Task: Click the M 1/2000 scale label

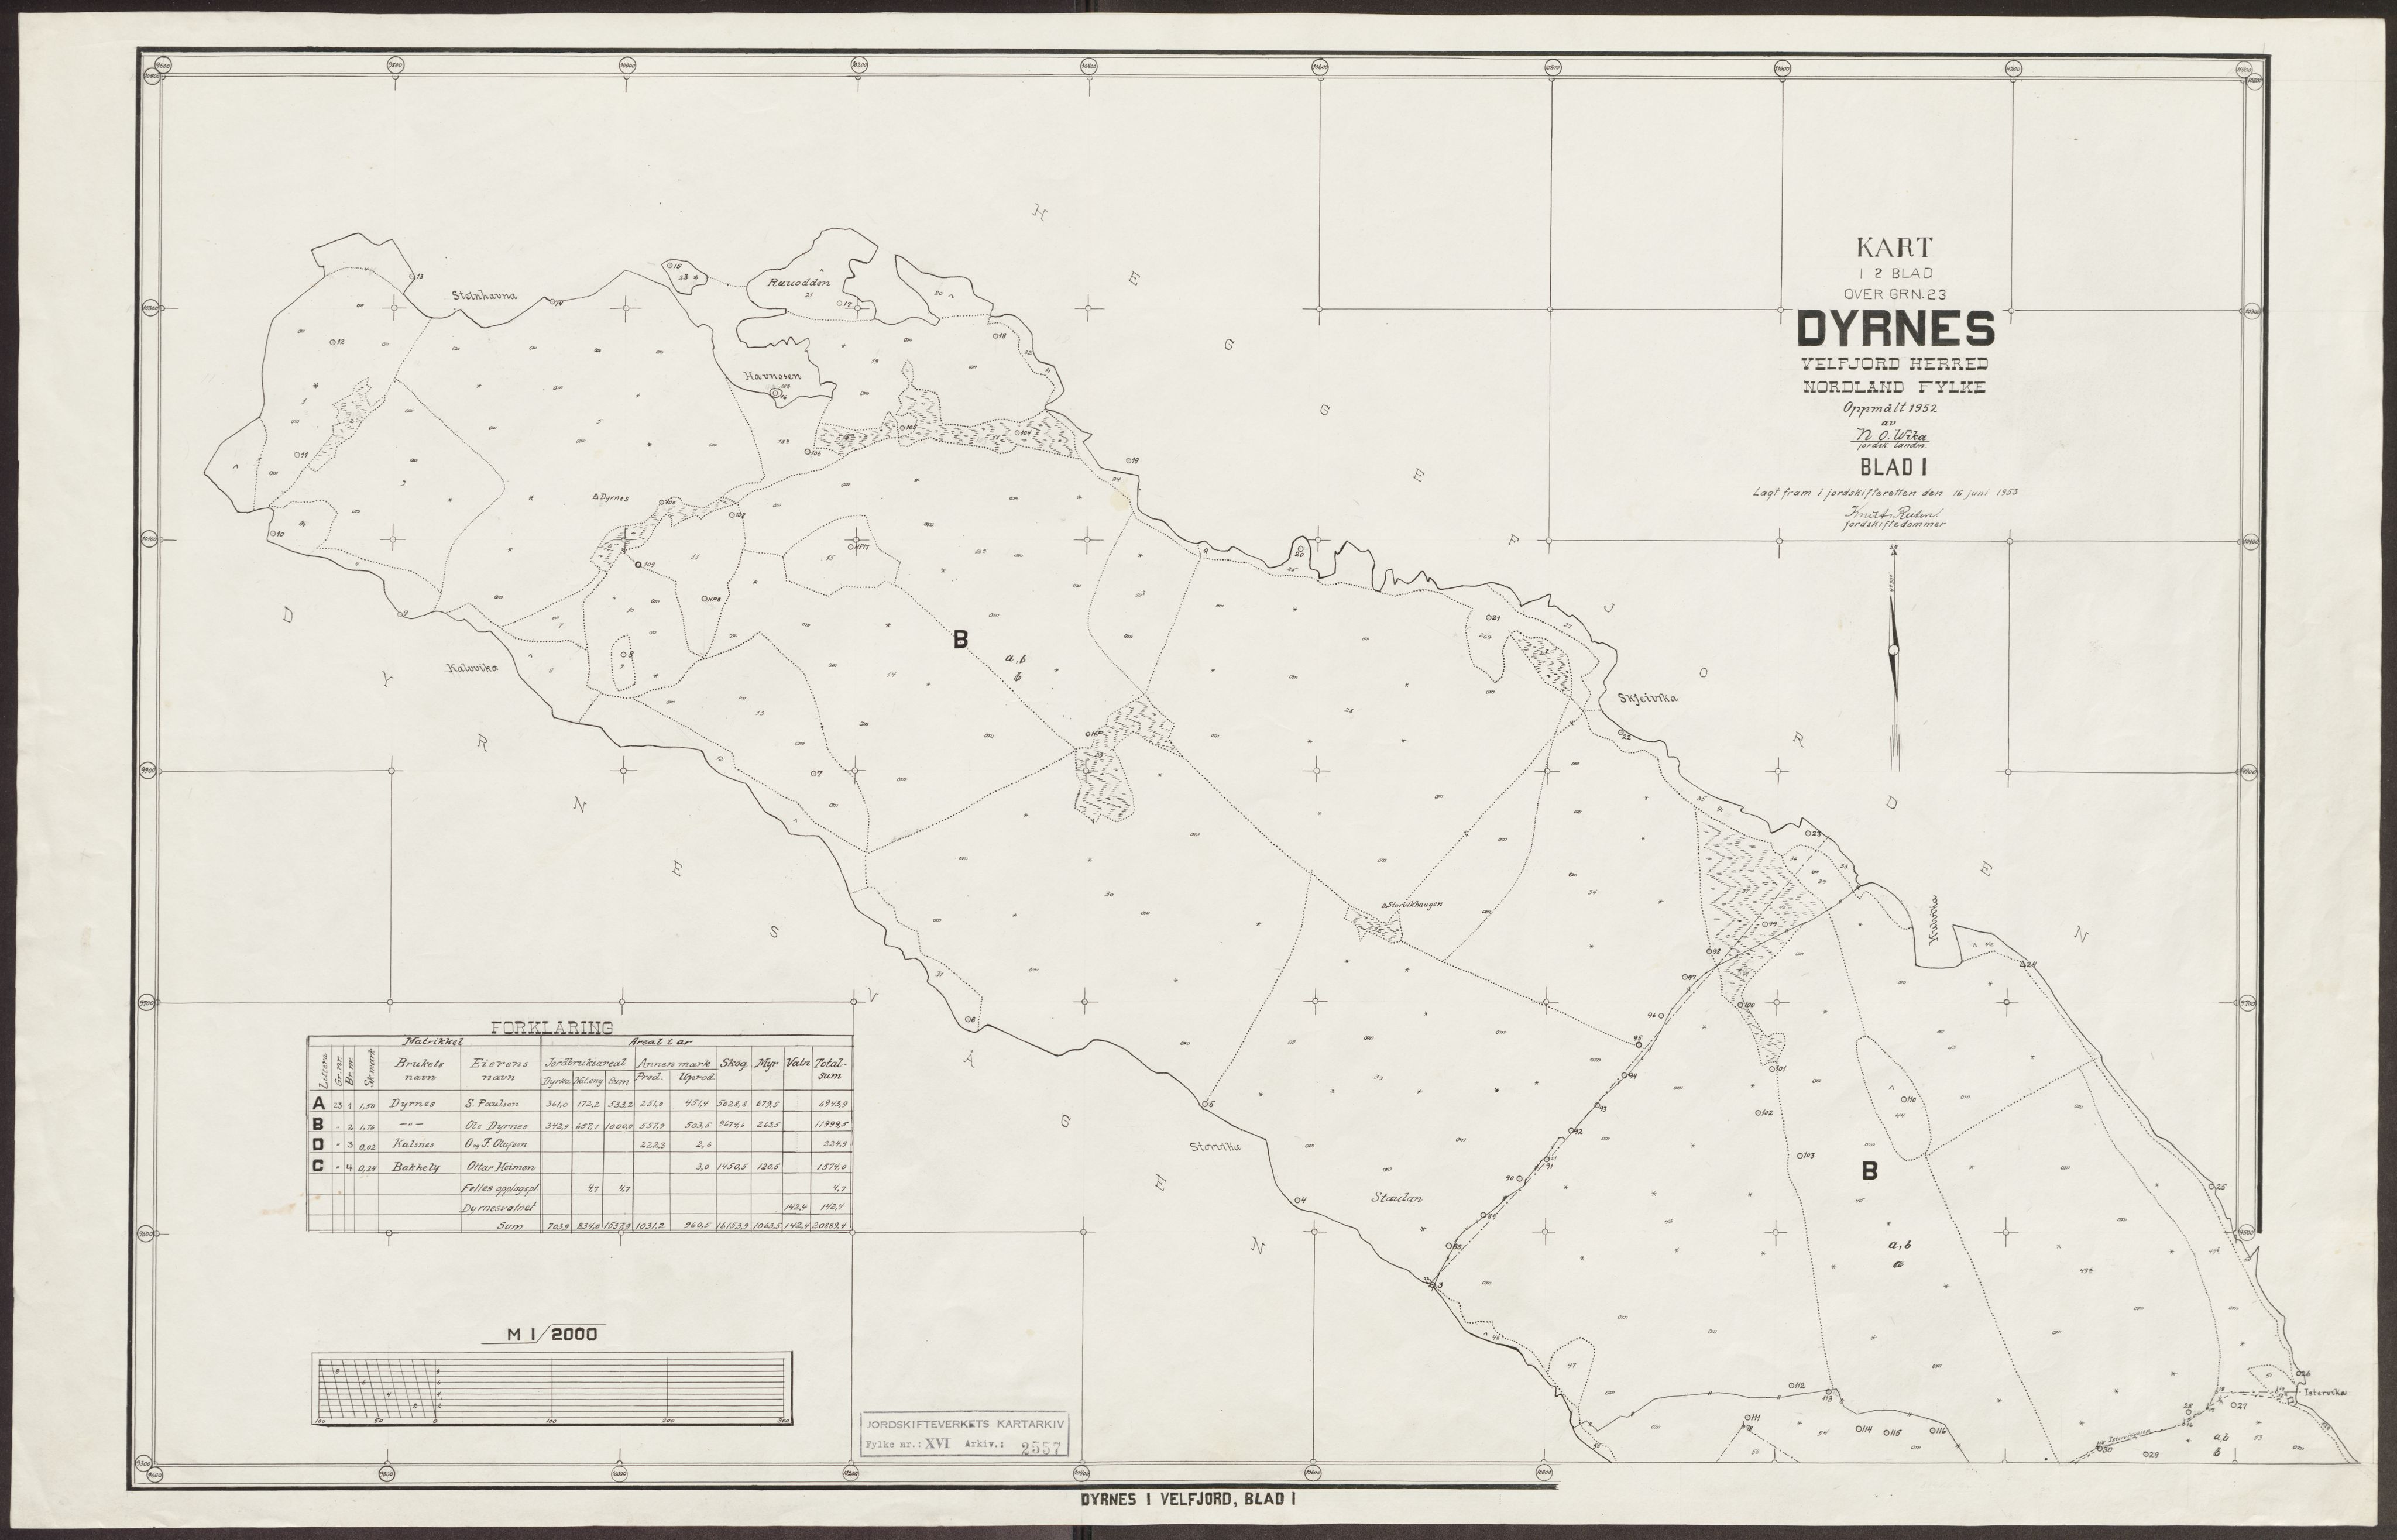Action: pyautogui.click(x=551, y=1333)
